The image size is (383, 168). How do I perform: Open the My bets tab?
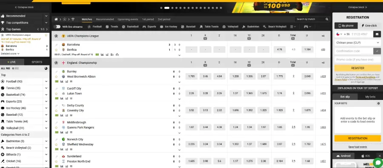coord(370,97)
